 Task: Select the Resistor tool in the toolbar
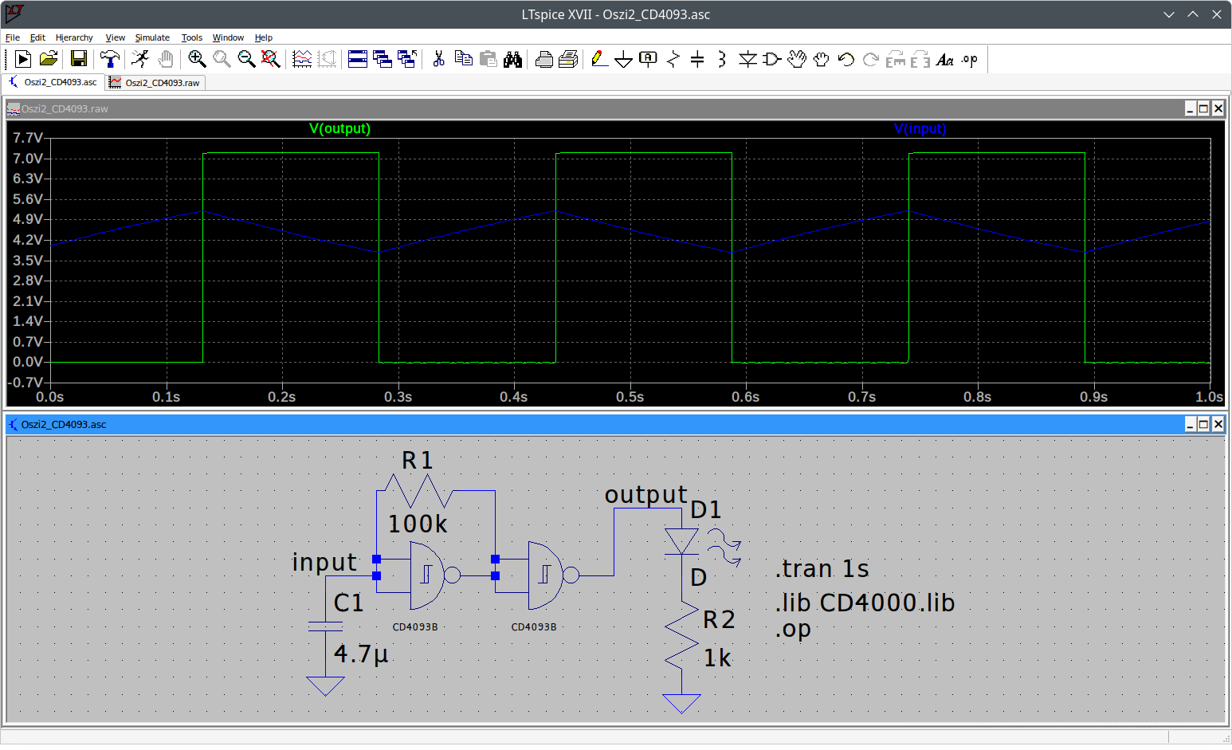(673, 59)
